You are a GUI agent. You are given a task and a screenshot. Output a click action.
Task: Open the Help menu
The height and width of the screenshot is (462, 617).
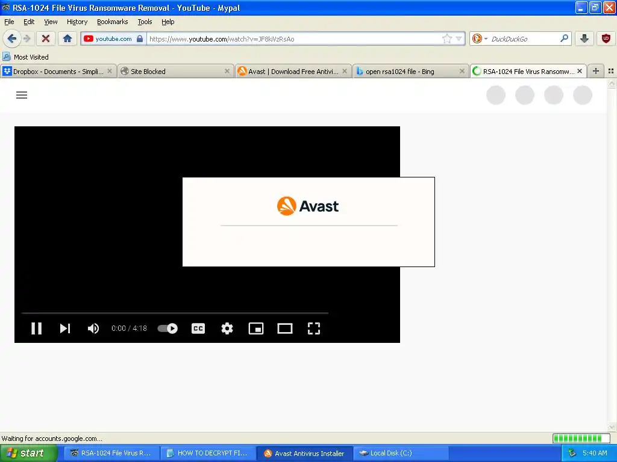168,22
